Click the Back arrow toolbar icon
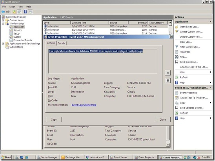The width and height of the screenshot is (215, 161). [3, 12]
